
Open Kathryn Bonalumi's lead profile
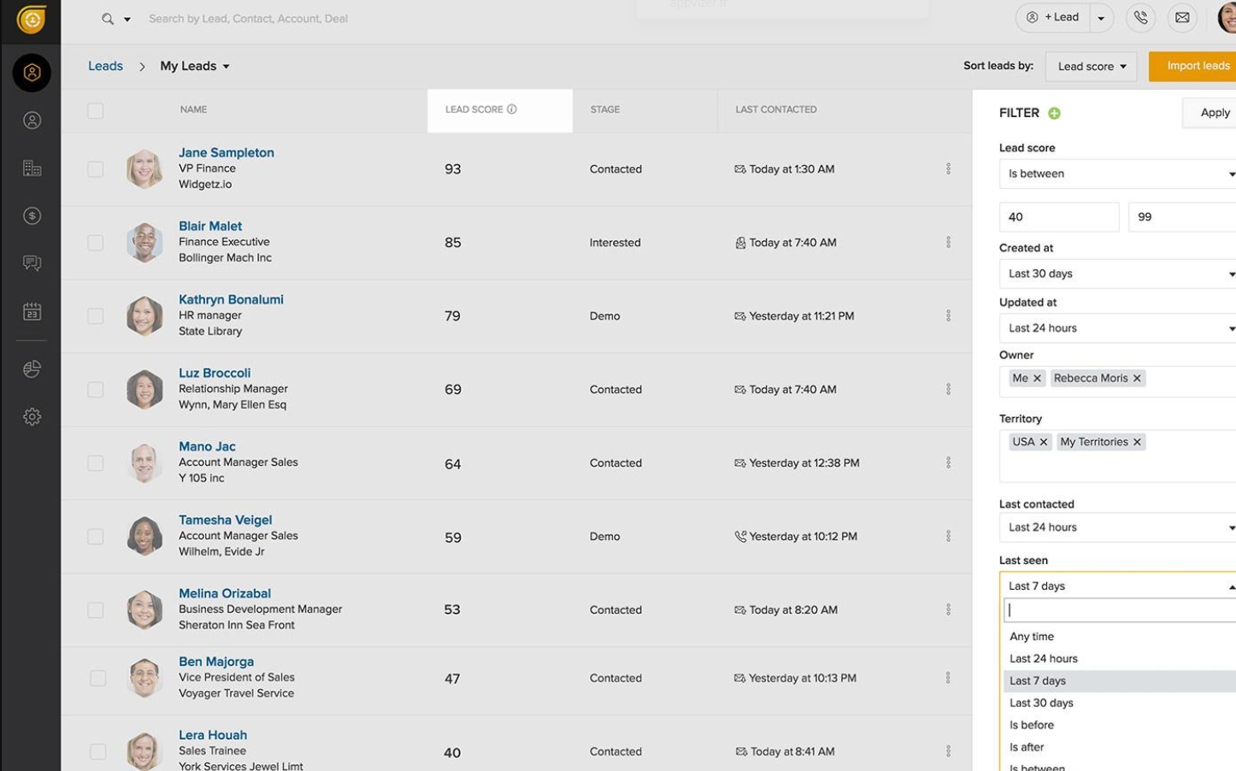231,300
